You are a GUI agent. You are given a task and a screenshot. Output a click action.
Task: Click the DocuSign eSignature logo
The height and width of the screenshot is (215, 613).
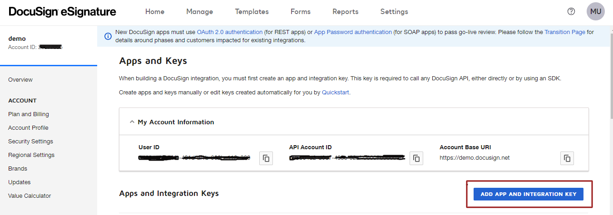[62, 12]
